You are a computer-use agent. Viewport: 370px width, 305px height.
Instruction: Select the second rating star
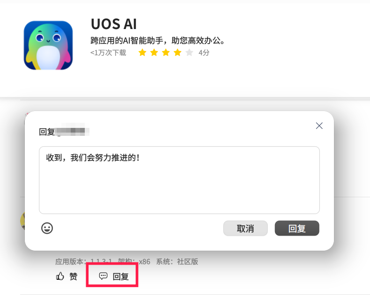point(154,52)
